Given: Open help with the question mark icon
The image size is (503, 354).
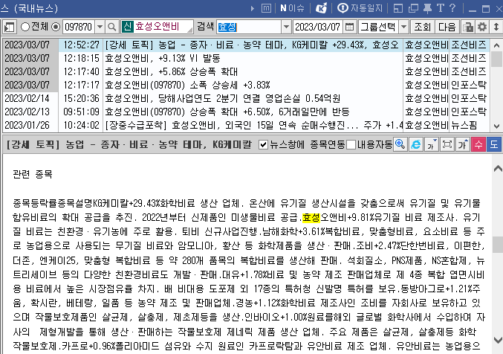Looking at the screenshot, I should [452, 8].
